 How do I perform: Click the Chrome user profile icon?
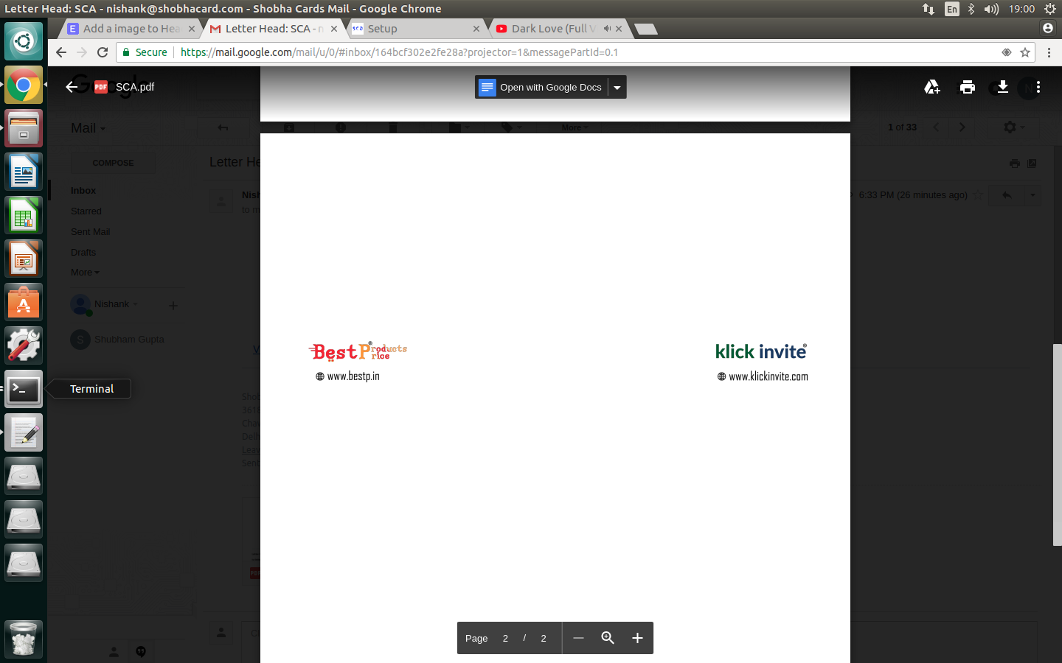click(1047, 28)
